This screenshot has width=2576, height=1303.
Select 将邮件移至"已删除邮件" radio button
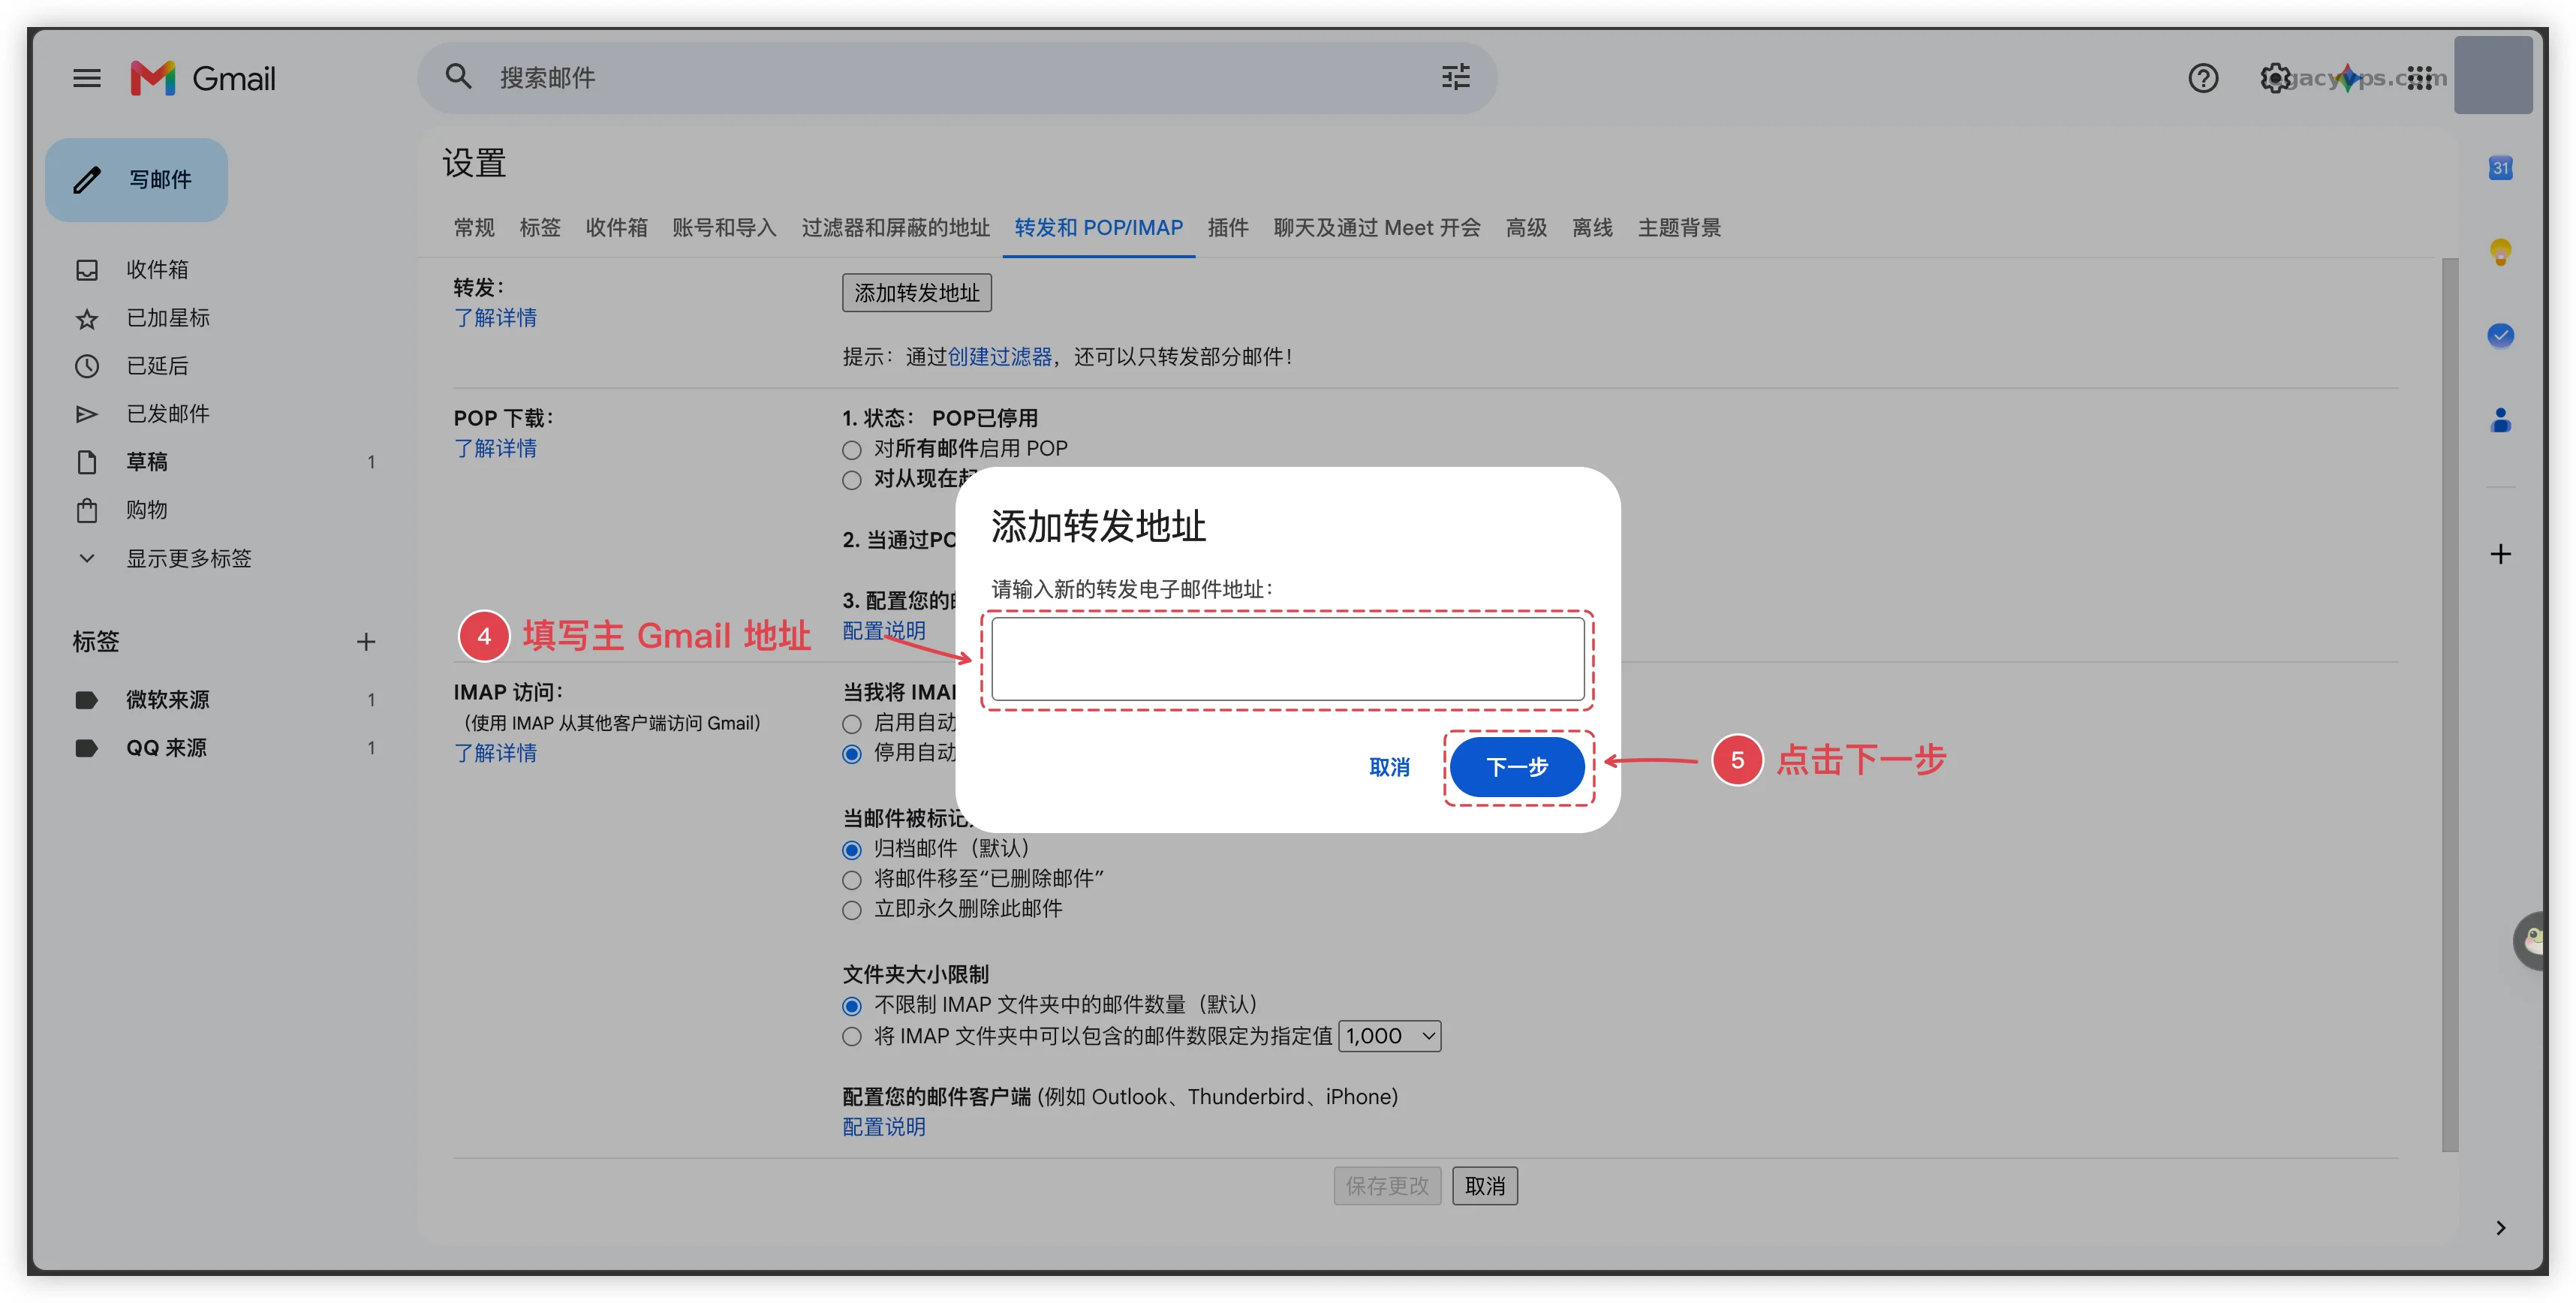[x=851, y=880]
